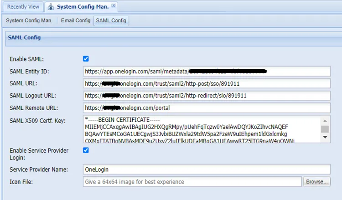Click the SAML Logout URL label
The image size is (342, 200).
click(x=33, y=96)
